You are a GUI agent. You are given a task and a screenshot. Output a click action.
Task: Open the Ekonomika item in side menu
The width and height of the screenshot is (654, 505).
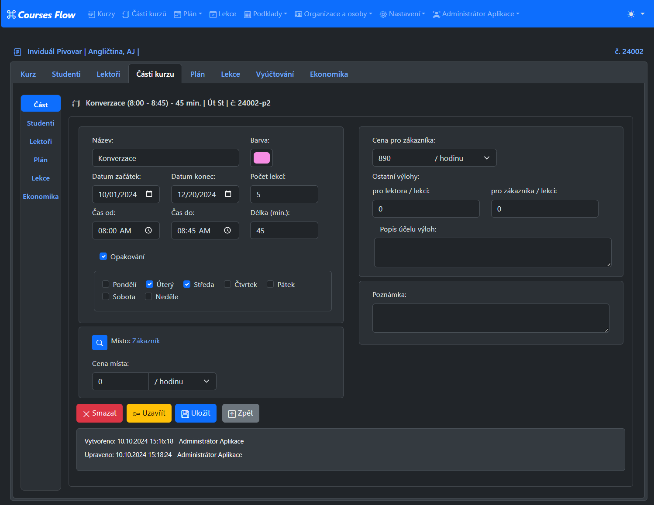41,196
